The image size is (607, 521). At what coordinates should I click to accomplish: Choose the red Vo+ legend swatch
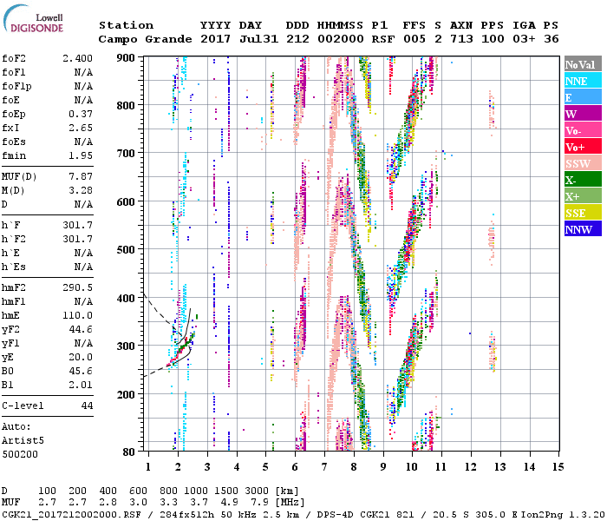[582, 148]
